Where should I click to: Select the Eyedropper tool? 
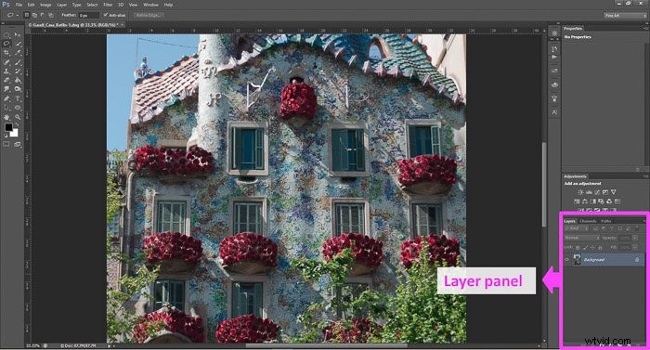click(x=18, y=52)
